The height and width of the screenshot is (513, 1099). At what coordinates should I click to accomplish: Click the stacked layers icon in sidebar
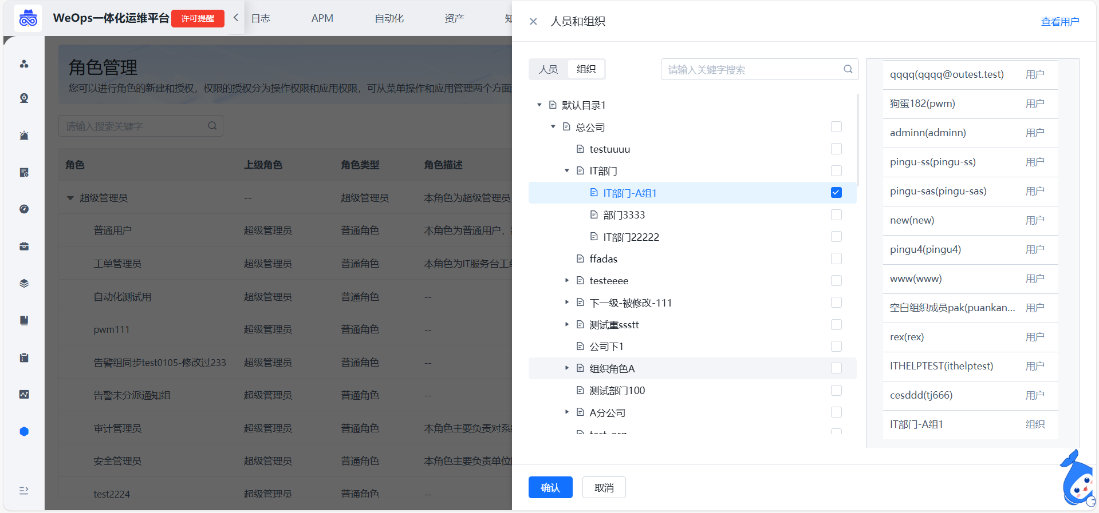[24, 284]
